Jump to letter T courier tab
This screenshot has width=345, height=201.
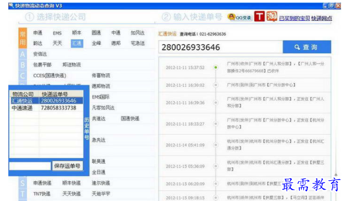(x=23, y=194)
